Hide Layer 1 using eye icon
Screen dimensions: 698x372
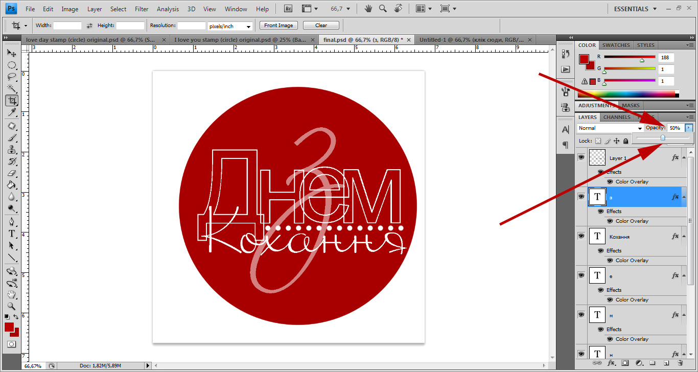pyautogui.click(x=581, y=157)
